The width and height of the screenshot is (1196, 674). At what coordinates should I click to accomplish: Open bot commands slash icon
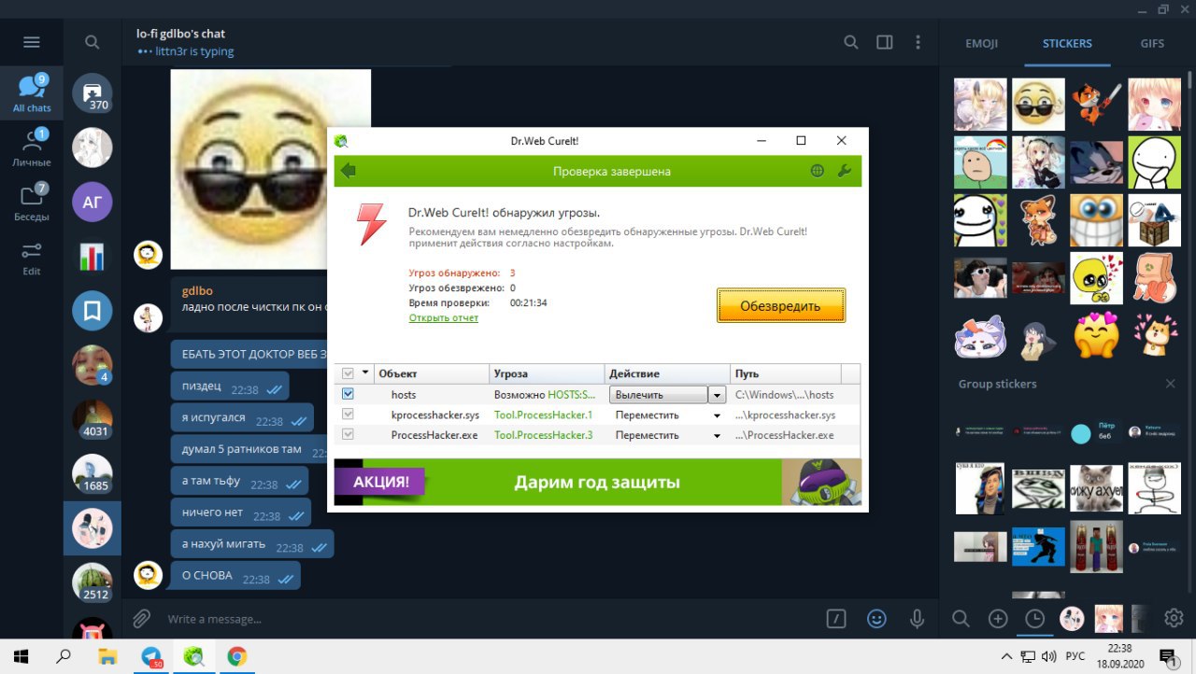(x=836, y=618)
